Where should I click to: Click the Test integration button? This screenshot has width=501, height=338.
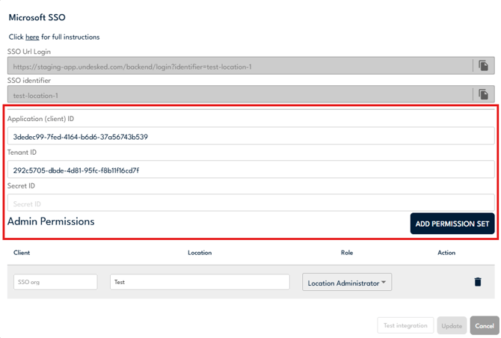click(x=405, y=325)
